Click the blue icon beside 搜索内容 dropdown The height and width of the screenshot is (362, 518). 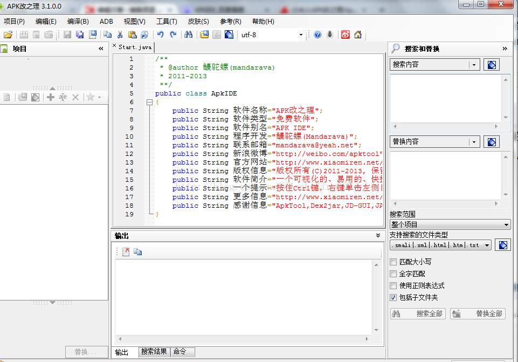(492, 65)
